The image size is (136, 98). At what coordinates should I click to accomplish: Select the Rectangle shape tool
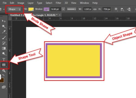pos(4,65)
